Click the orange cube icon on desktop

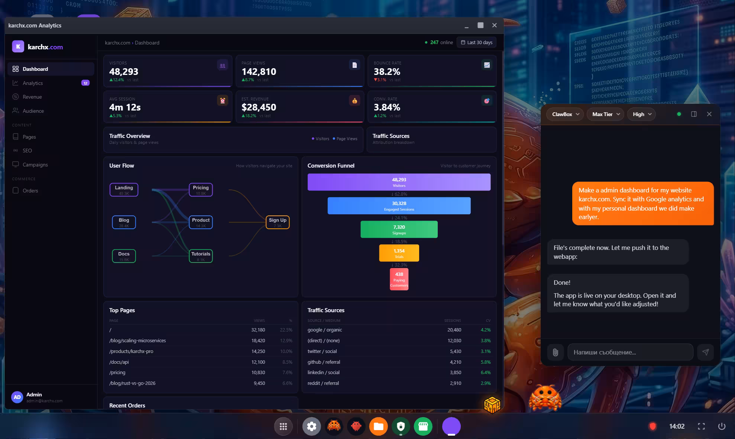coord(492,405)
